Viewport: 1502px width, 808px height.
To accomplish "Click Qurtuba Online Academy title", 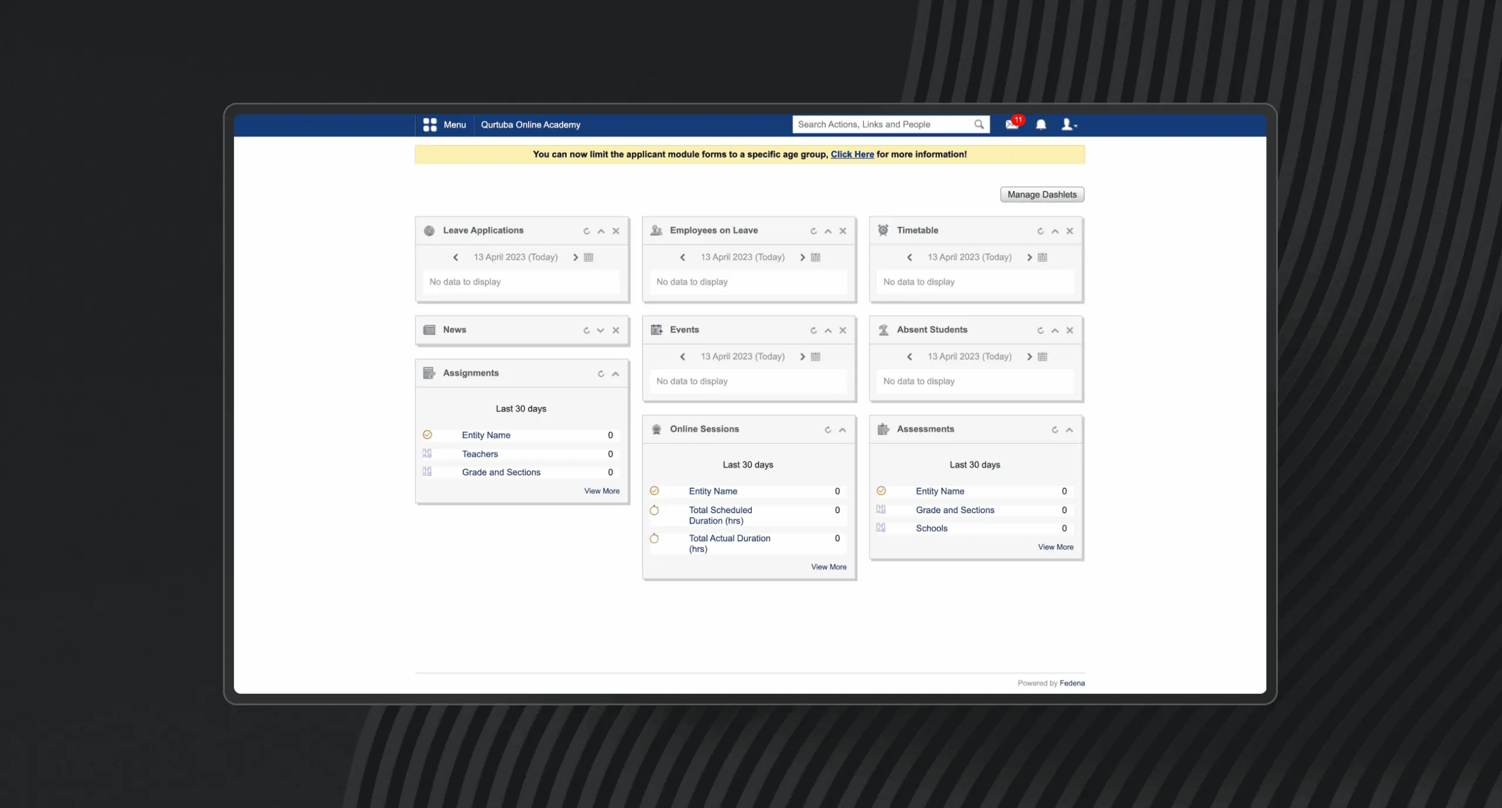I will [x=530, y=125].
